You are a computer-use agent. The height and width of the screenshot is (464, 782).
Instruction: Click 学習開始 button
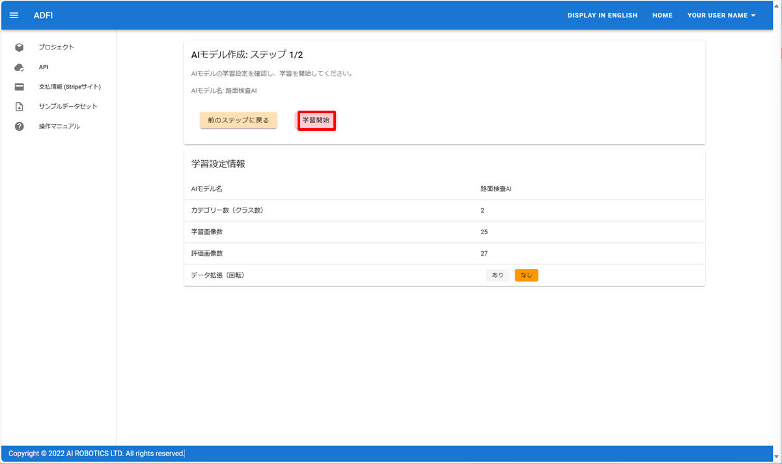coord(316,120)
